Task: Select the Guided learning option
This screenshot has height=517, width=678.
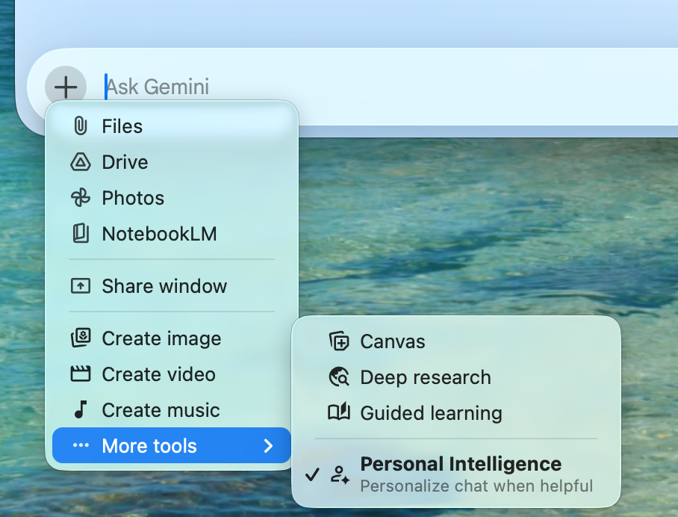Action: [x=431, y=413]
